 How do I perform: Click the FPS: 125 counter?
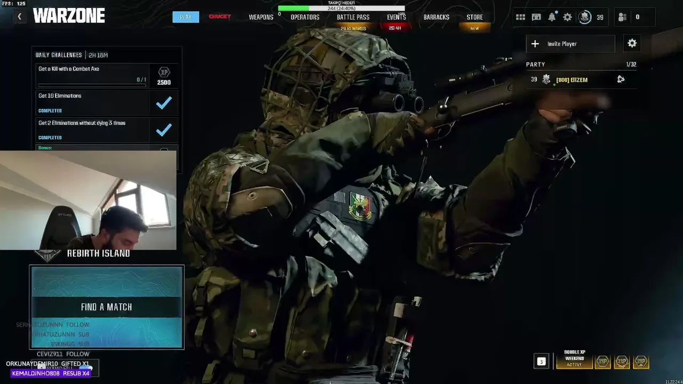13,4
